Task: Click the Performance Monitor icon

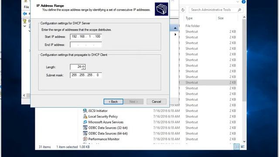Action: click(x=85, y=139)
